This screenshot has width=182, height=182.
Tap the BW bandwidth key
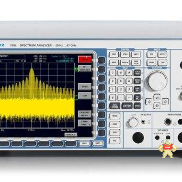tap(151, 55)
